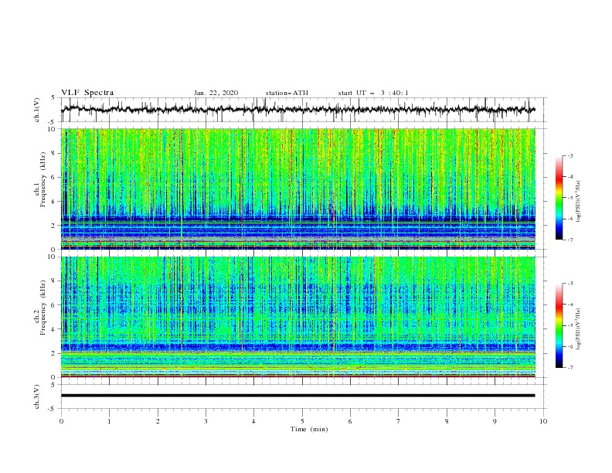Click the "station=ATH" header label
Viewport: 612px width, 473px height.
coord(287,93)
